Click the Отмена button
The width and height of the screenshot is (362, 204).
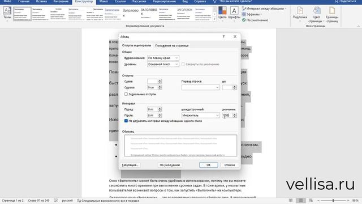pos(230,165)
